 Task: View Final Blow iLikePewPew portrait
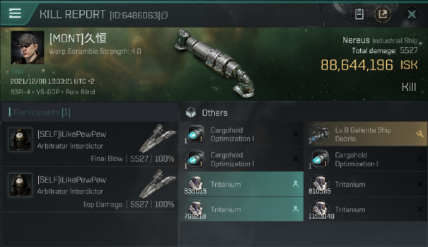(x=20, y=140)
